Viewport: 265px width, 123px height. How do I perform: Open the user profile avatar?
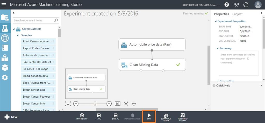258,5
